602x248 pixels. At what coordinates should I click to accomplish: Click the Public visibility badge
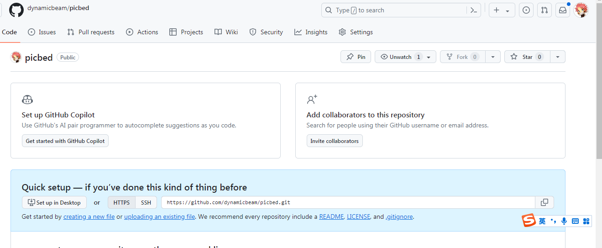click(68, 57)
